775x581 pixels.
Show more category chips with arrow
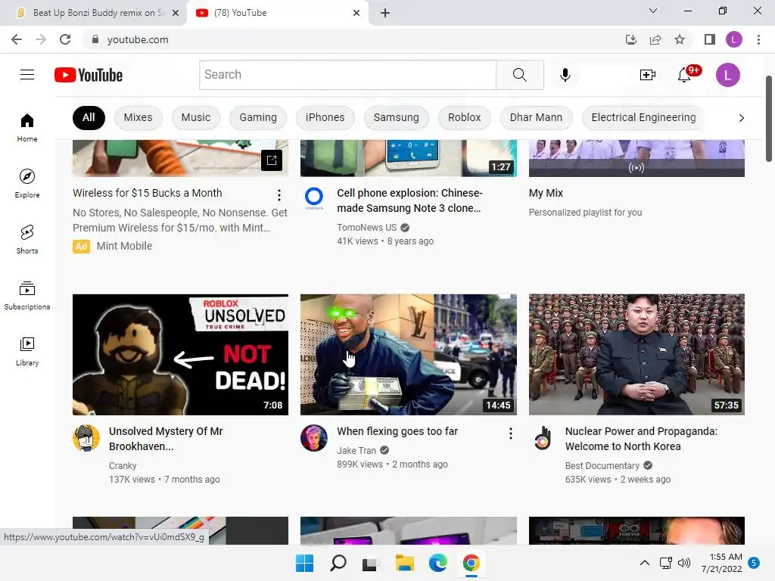(741, 117)
